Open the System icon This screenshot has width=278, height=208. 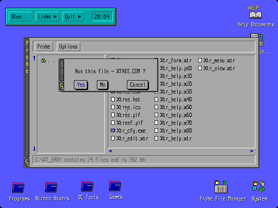(258, 187)
